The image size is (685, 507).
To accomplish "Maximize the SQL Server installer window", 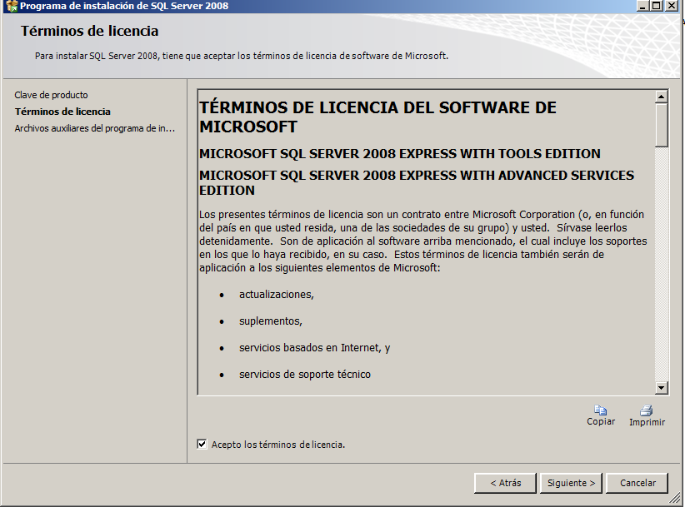I will [x=658, y=7].
